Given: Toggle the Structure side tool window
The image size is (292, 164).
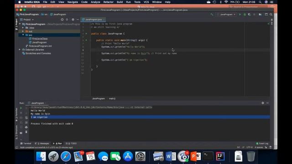Looking at the screenshot, I should 16,132.
